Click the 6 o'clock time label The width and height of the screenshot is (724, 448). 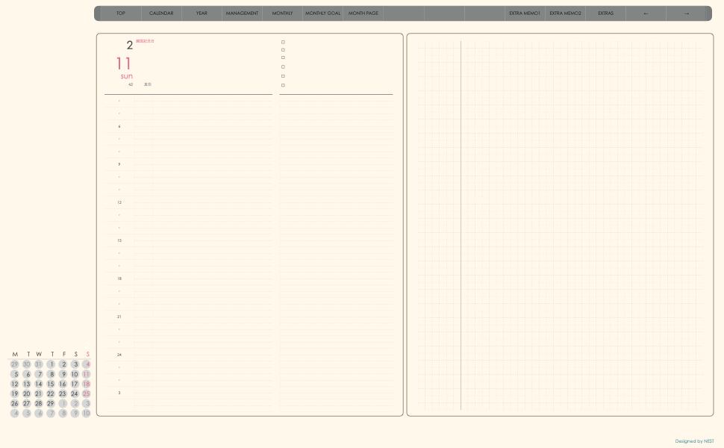(x=119, y=126)
